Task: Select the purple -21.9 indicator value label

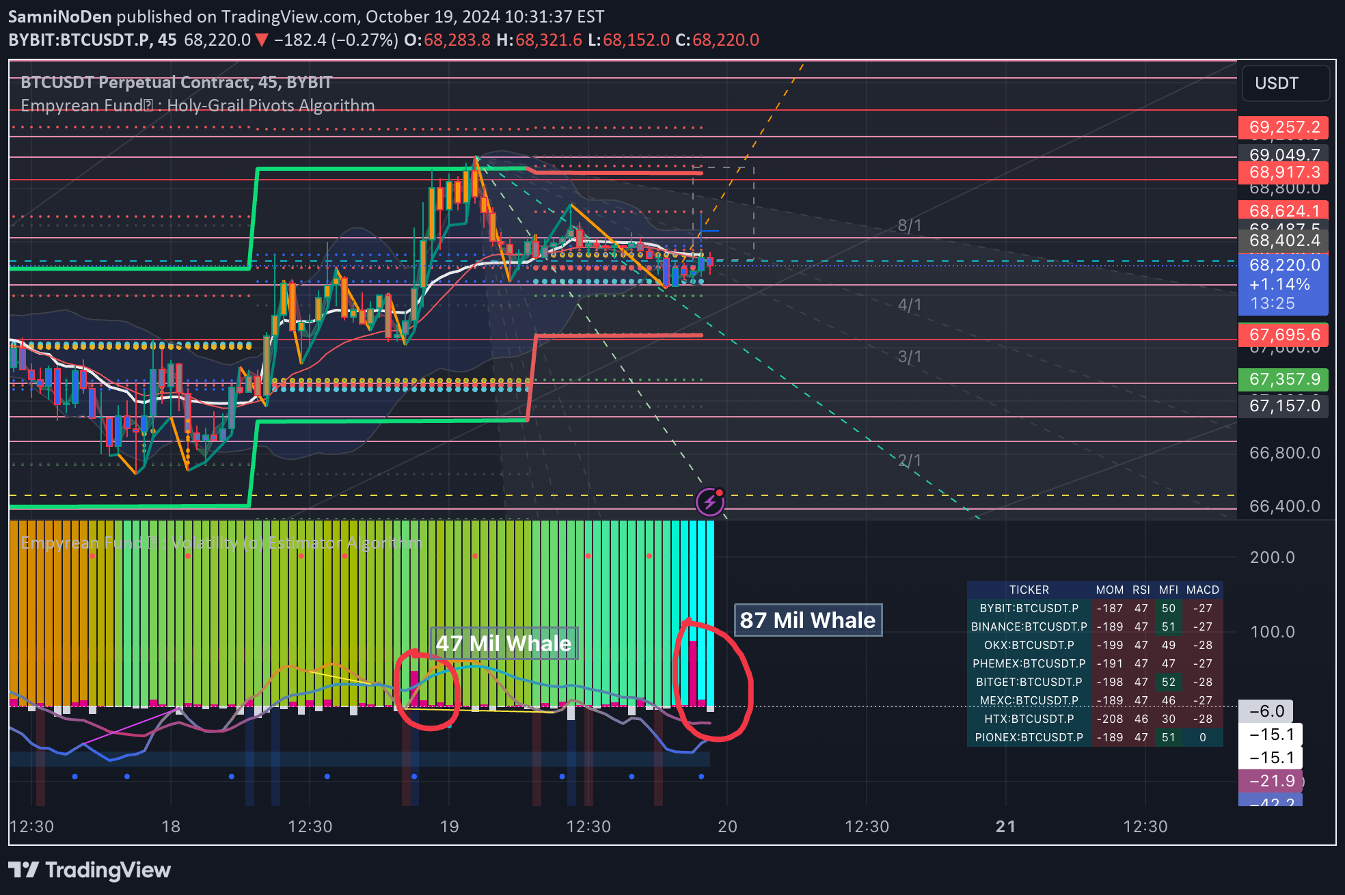Action: tap(1271, 781)
